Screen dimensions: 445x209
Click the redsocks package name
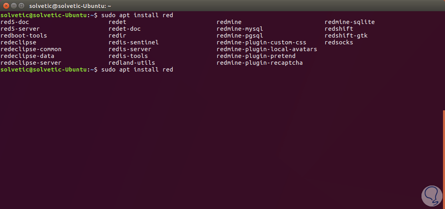point(339,42)
